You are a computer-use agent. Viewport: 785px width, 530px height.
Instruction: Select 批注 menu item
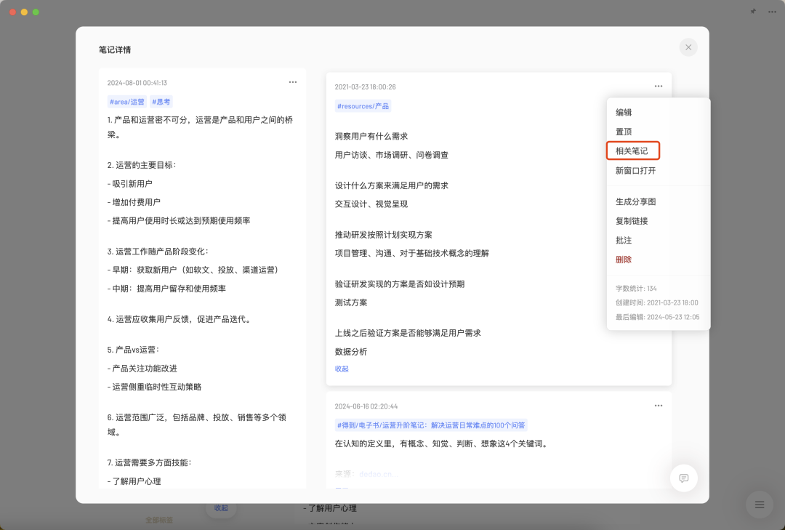[x=624, y=241]
